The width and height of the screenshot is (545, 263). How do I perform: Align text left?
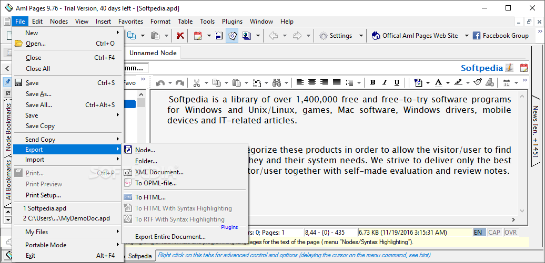[x=300, y=82]
